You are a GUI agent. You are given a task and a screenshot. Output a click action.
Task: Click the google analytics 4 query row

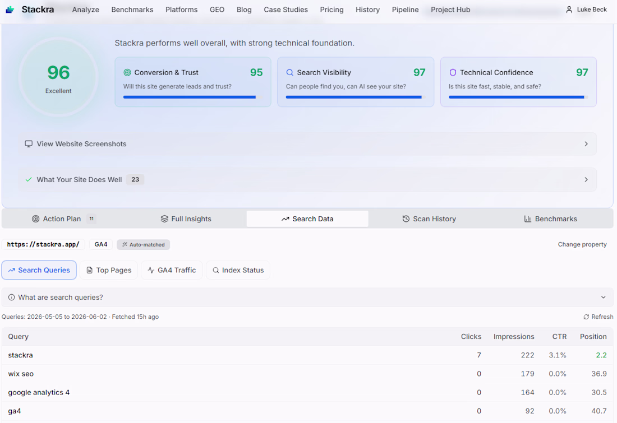[x=307, y=392]
